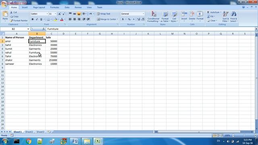Apply Comma Style format
This screenshot has height=145, width=258.
click(133, 19)
